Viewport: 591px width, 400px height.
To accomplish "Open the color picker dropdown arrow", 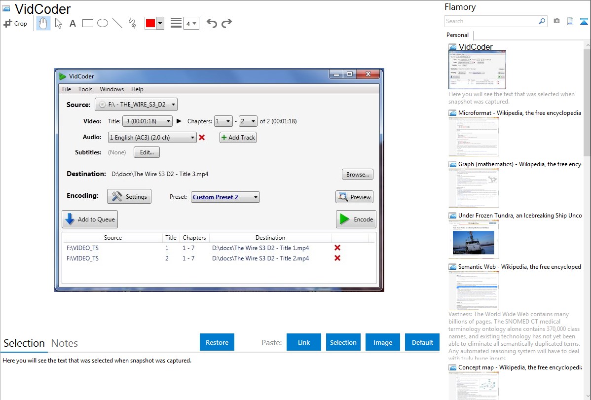I will (x=160, y=23).
